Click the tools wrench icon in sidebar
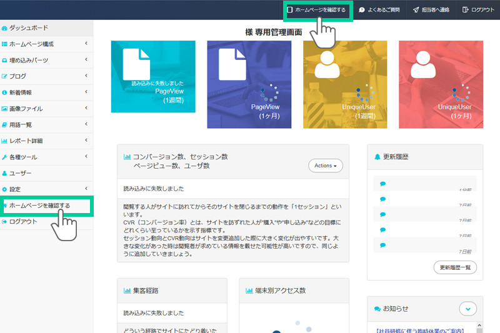This screenshot has width=500, height=333. 5,157
